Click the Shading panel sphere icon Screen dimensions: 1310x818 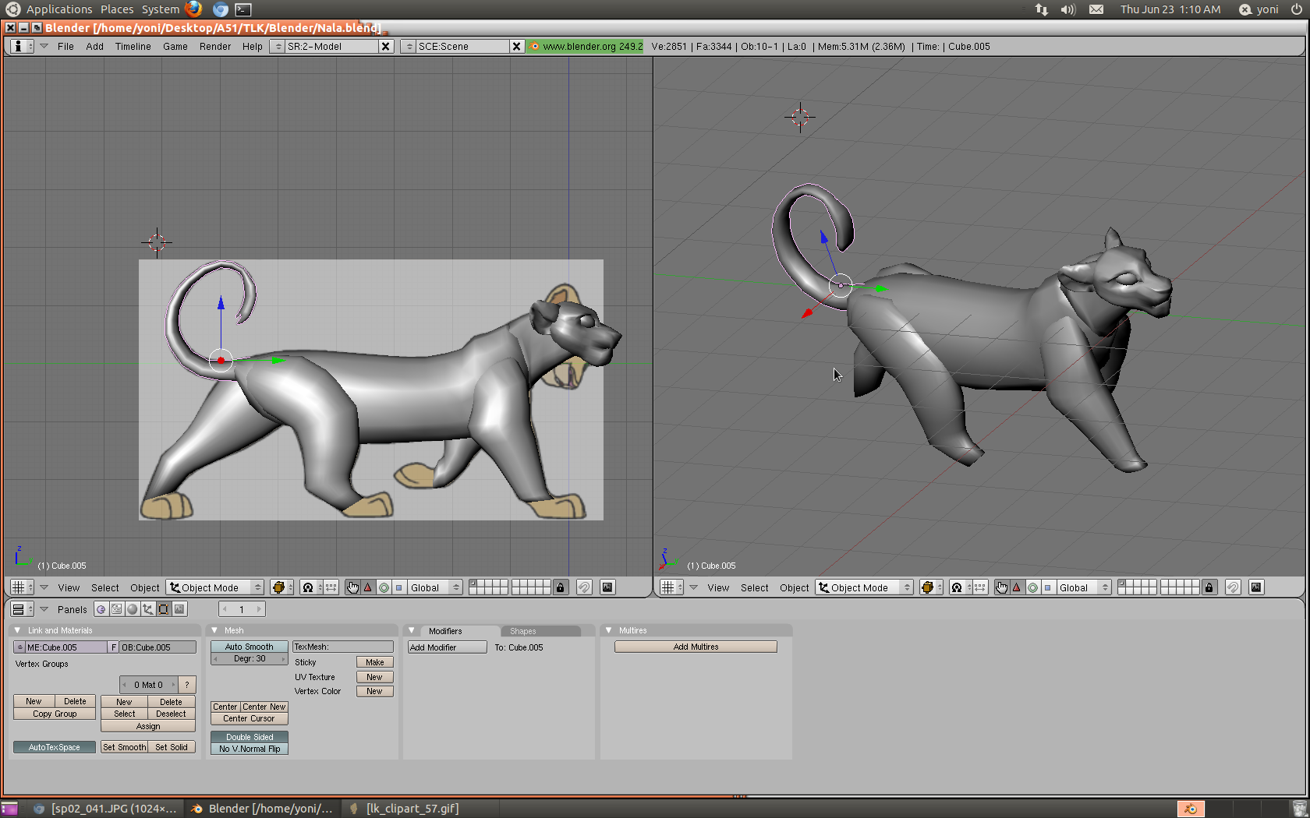[133, 609]
